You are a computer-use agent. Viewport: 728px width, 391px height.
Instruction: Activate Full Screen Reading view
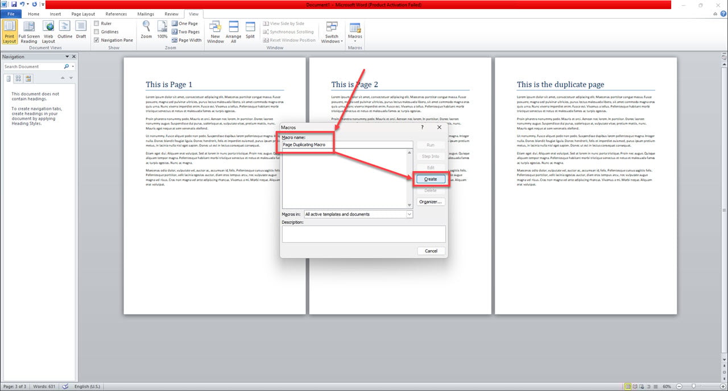[28, 32]
